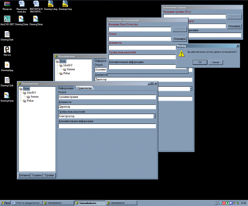Select Drawing3.bmp on the desktop
The height and width of the screenshot is (206, 248).
[x=36, y=20]
